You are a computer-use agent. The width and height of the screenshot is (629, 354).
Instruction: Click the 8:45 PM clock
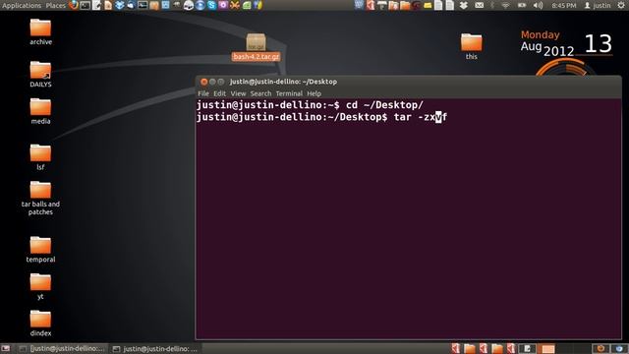(x=563, y=5)
